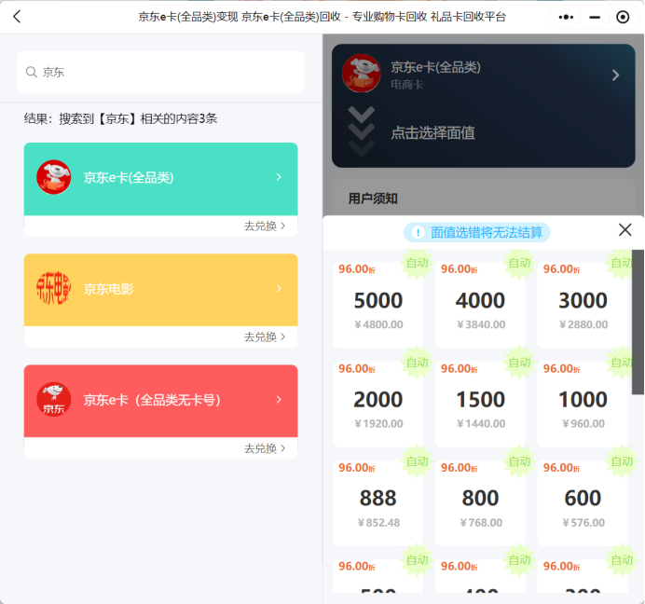The image size is (645, 604).
Task: Click the 京东e卡(全品类) red logo in results
Action: point(54,177)
